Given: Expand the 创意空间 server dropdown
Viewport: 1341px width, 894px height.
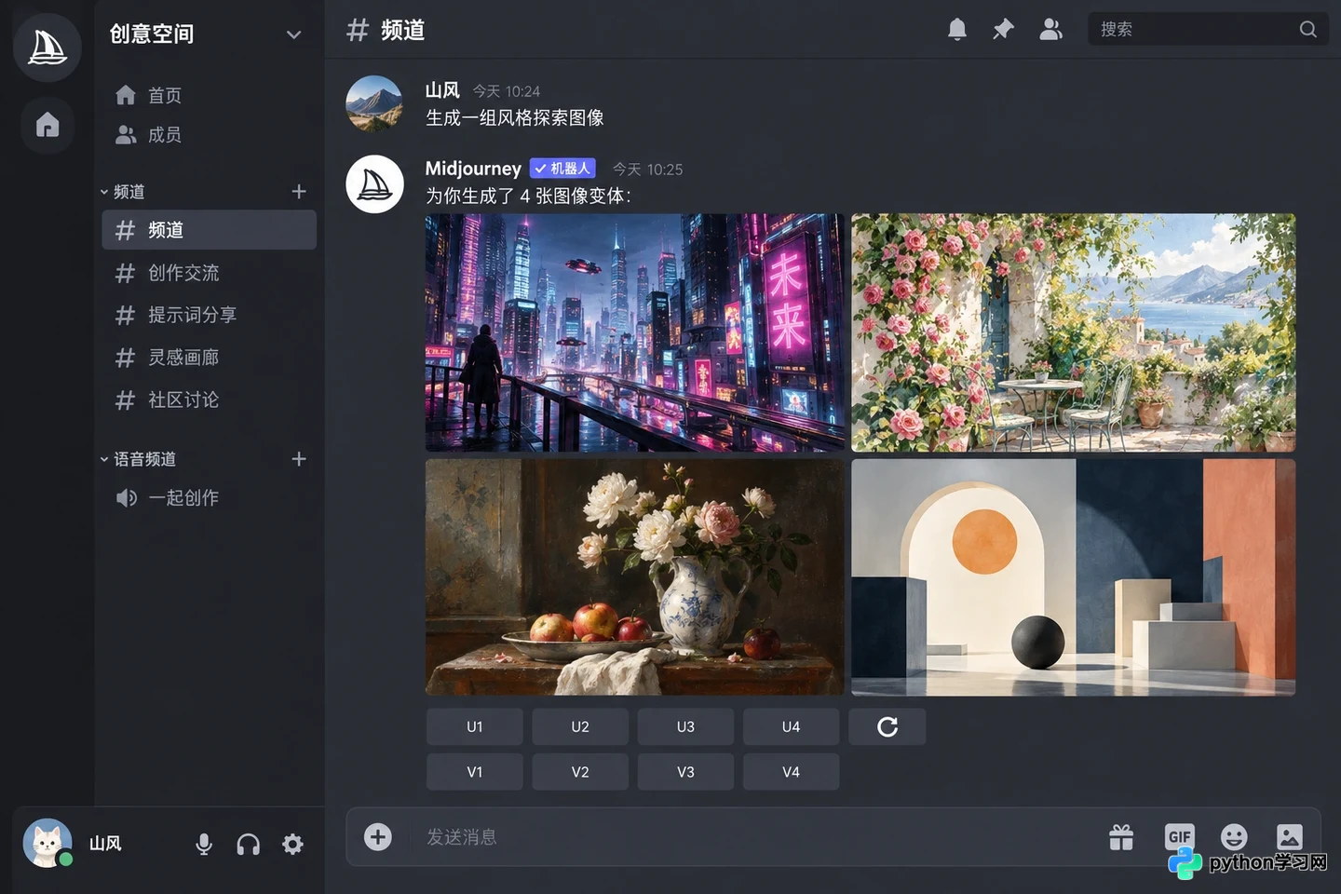Looking at the screenshot, I should (294, 34).
